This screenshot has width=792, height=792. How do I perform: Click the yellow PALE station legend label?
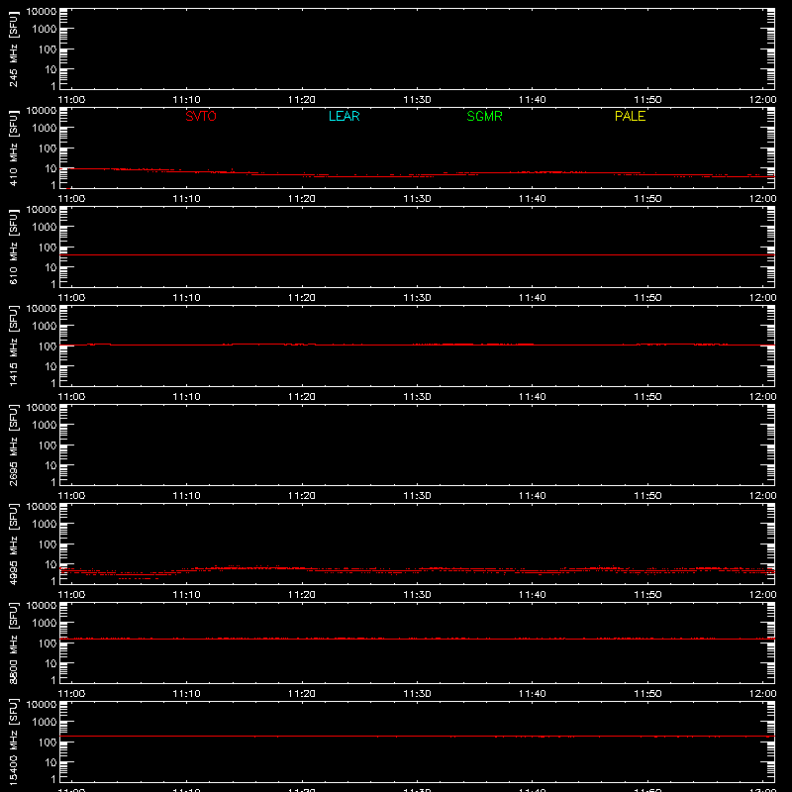[630, 116]
